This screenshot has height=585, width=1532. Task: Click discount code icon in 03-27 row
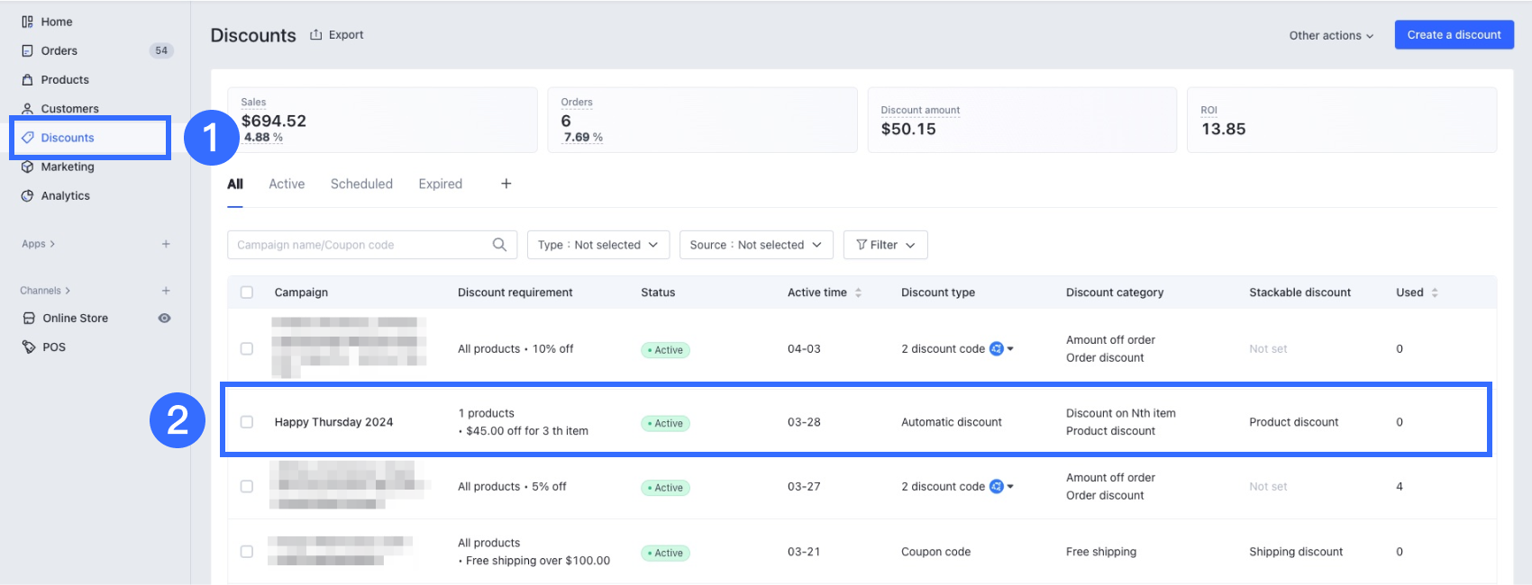click(x=997, y=486)
